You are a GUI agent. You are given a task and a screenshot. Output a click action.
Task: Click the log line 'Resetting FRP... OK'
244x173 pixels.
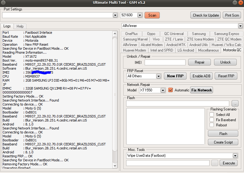[x=18, y=156]
